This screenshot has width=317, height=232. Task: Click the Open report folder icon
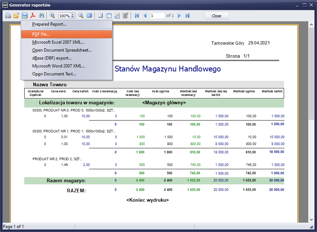tap(16, 16)
